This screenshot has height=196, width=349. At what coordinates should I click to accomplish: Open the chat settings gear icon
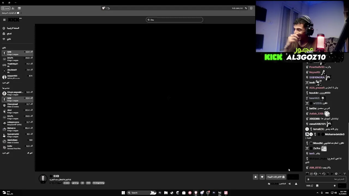click(x=335, y=186)
